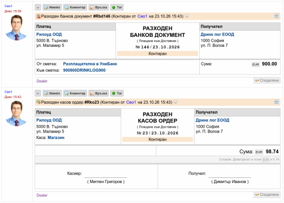Click Имейл button above bank document Rbd146

[52, 8]
